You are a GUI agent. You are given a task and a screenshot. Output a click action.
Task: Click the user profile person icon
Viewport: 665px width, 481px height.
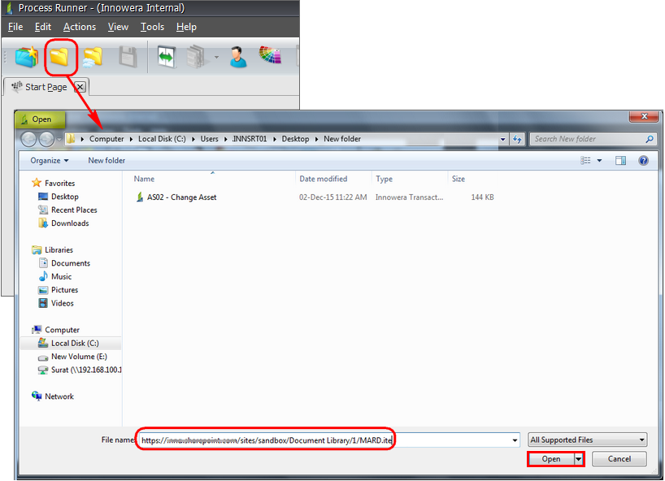pyautogui.click(x=237, y=58)
